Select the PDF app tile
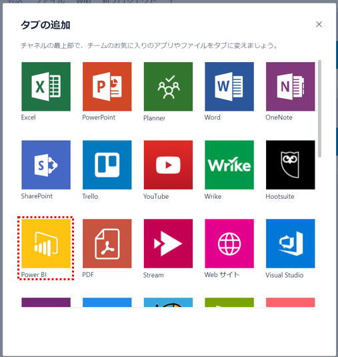The image size is (338, 357). point(107,244)
